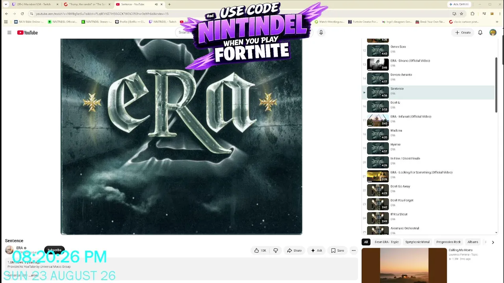Open Inge's Anagram Generator bookmark

[x=397, y=22]
